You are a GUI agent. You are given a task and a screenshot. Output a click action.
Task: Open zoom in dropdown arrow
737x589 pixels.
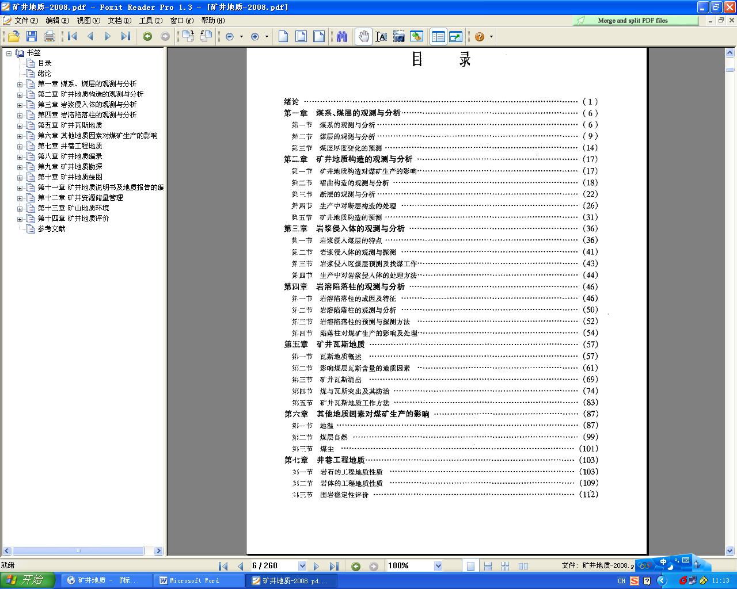point(267,36)
